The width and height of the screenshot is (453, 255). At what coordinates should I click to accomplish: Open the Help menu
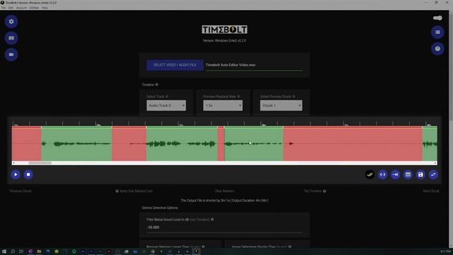[45, 8]
